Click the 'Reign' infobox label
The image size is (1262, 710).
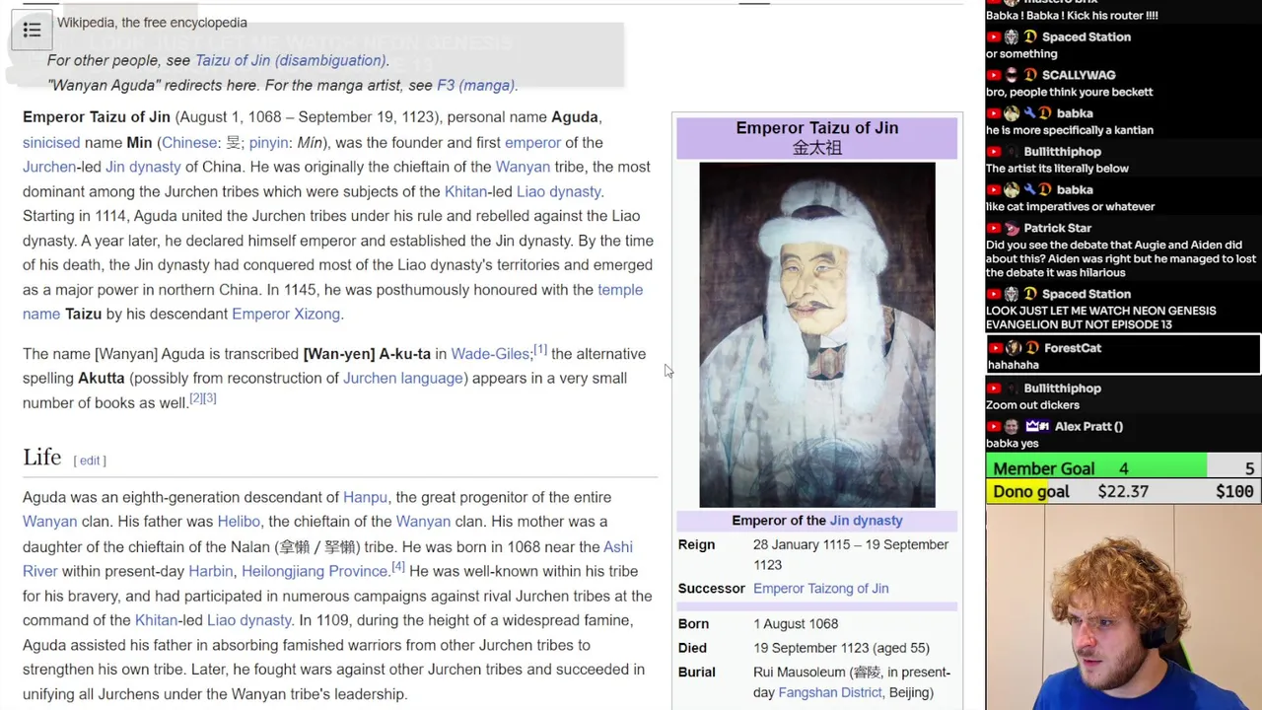pos(696,544)
